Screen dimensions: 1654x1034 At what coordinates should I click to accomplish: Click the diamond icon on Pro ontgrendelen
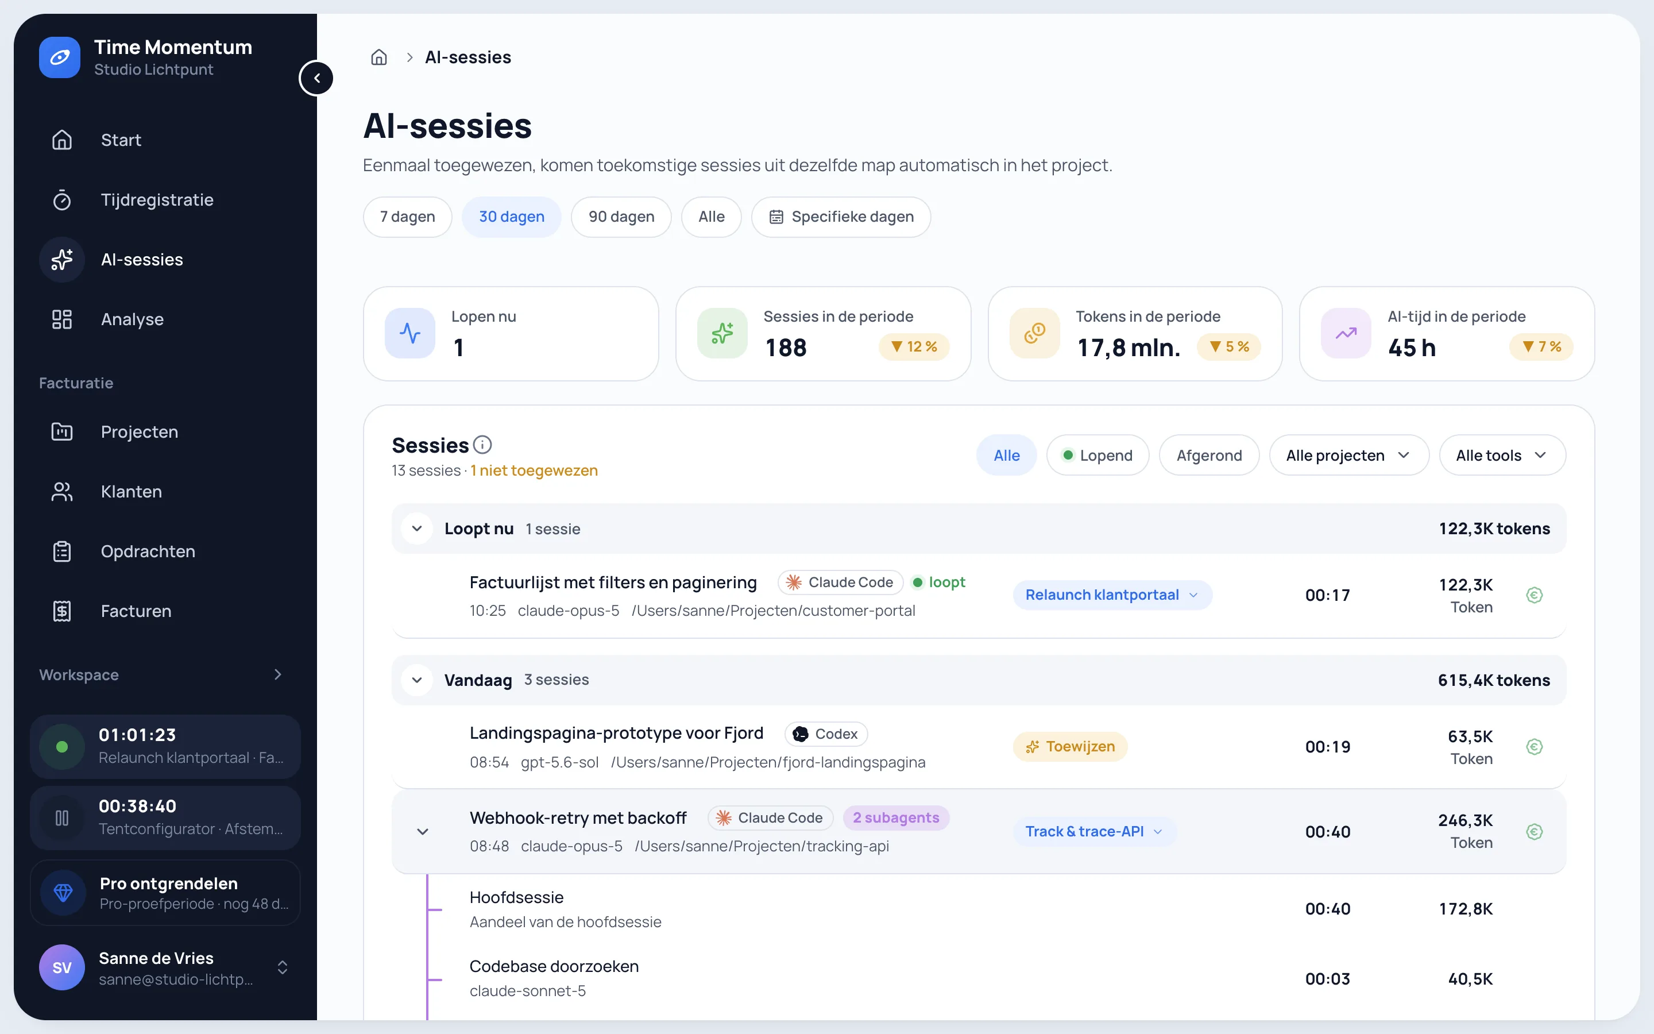pos(63,893)
